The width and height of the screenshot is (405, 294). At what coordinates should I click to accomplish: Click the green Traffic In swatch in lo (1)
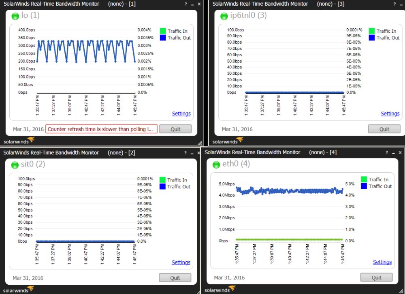coord(163,31)
